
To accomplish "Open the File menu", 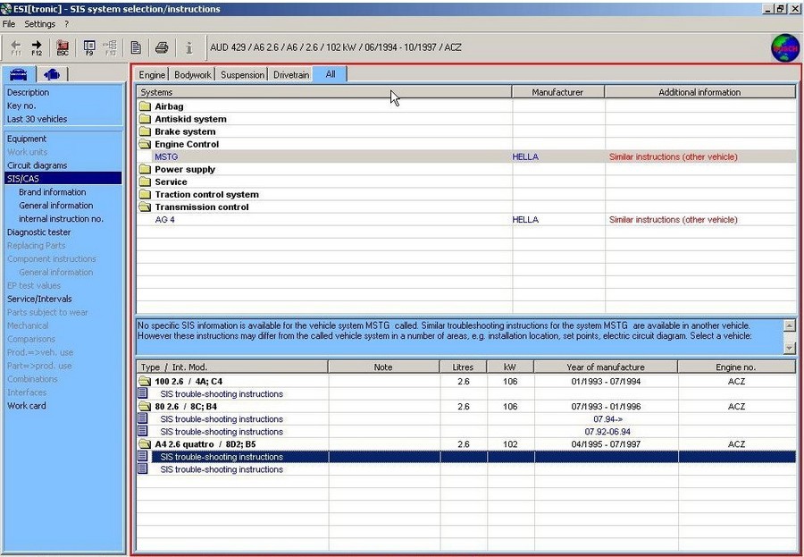I will tap(9, 24).
